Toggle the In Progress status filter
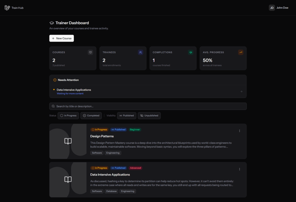This screenshot has height=202, width=296. (68, 116)
